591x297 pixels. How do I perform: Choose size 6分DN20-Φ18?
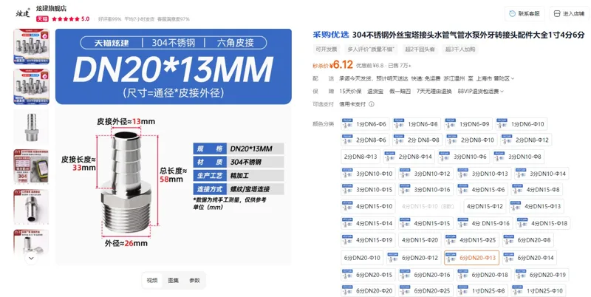[484, 275]
